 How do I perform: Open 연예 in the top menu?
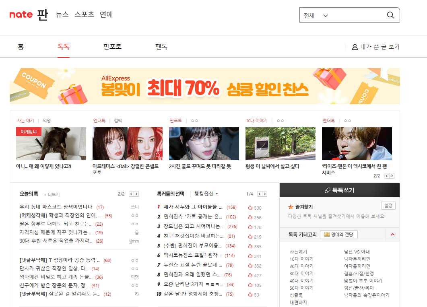(x=106, y=14)
